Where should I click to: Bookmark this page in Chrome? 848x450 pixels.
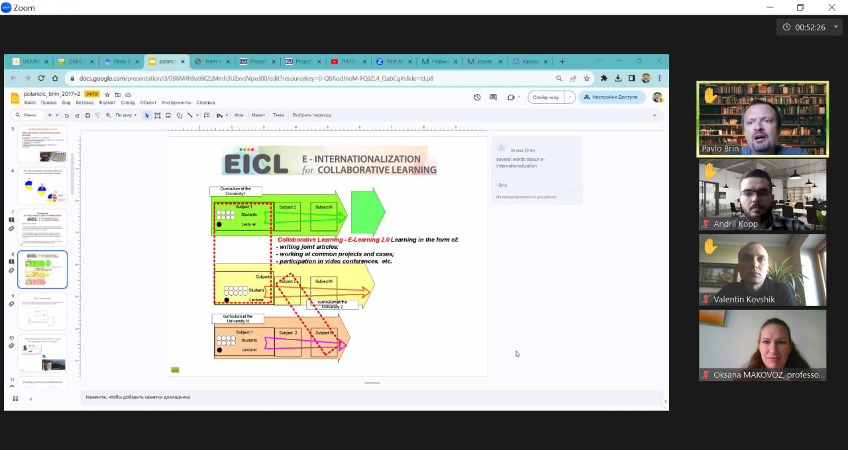coord(586,78)
